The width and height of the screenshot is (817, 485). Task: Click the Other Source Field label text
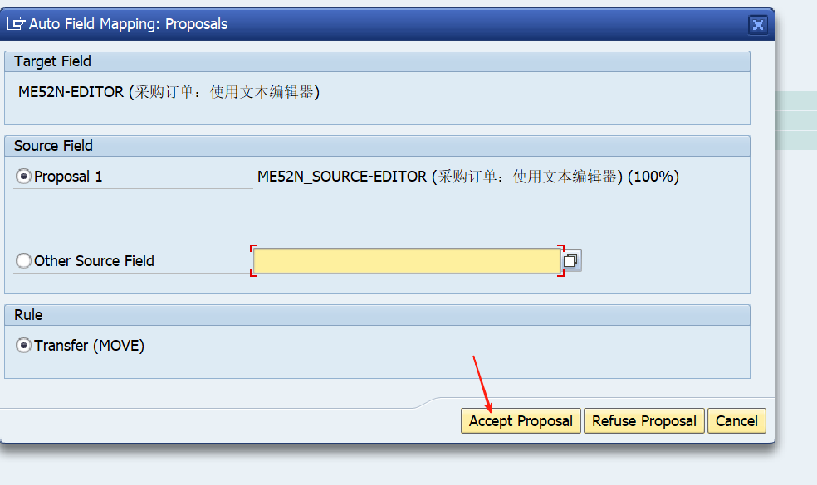coord(94,260)
